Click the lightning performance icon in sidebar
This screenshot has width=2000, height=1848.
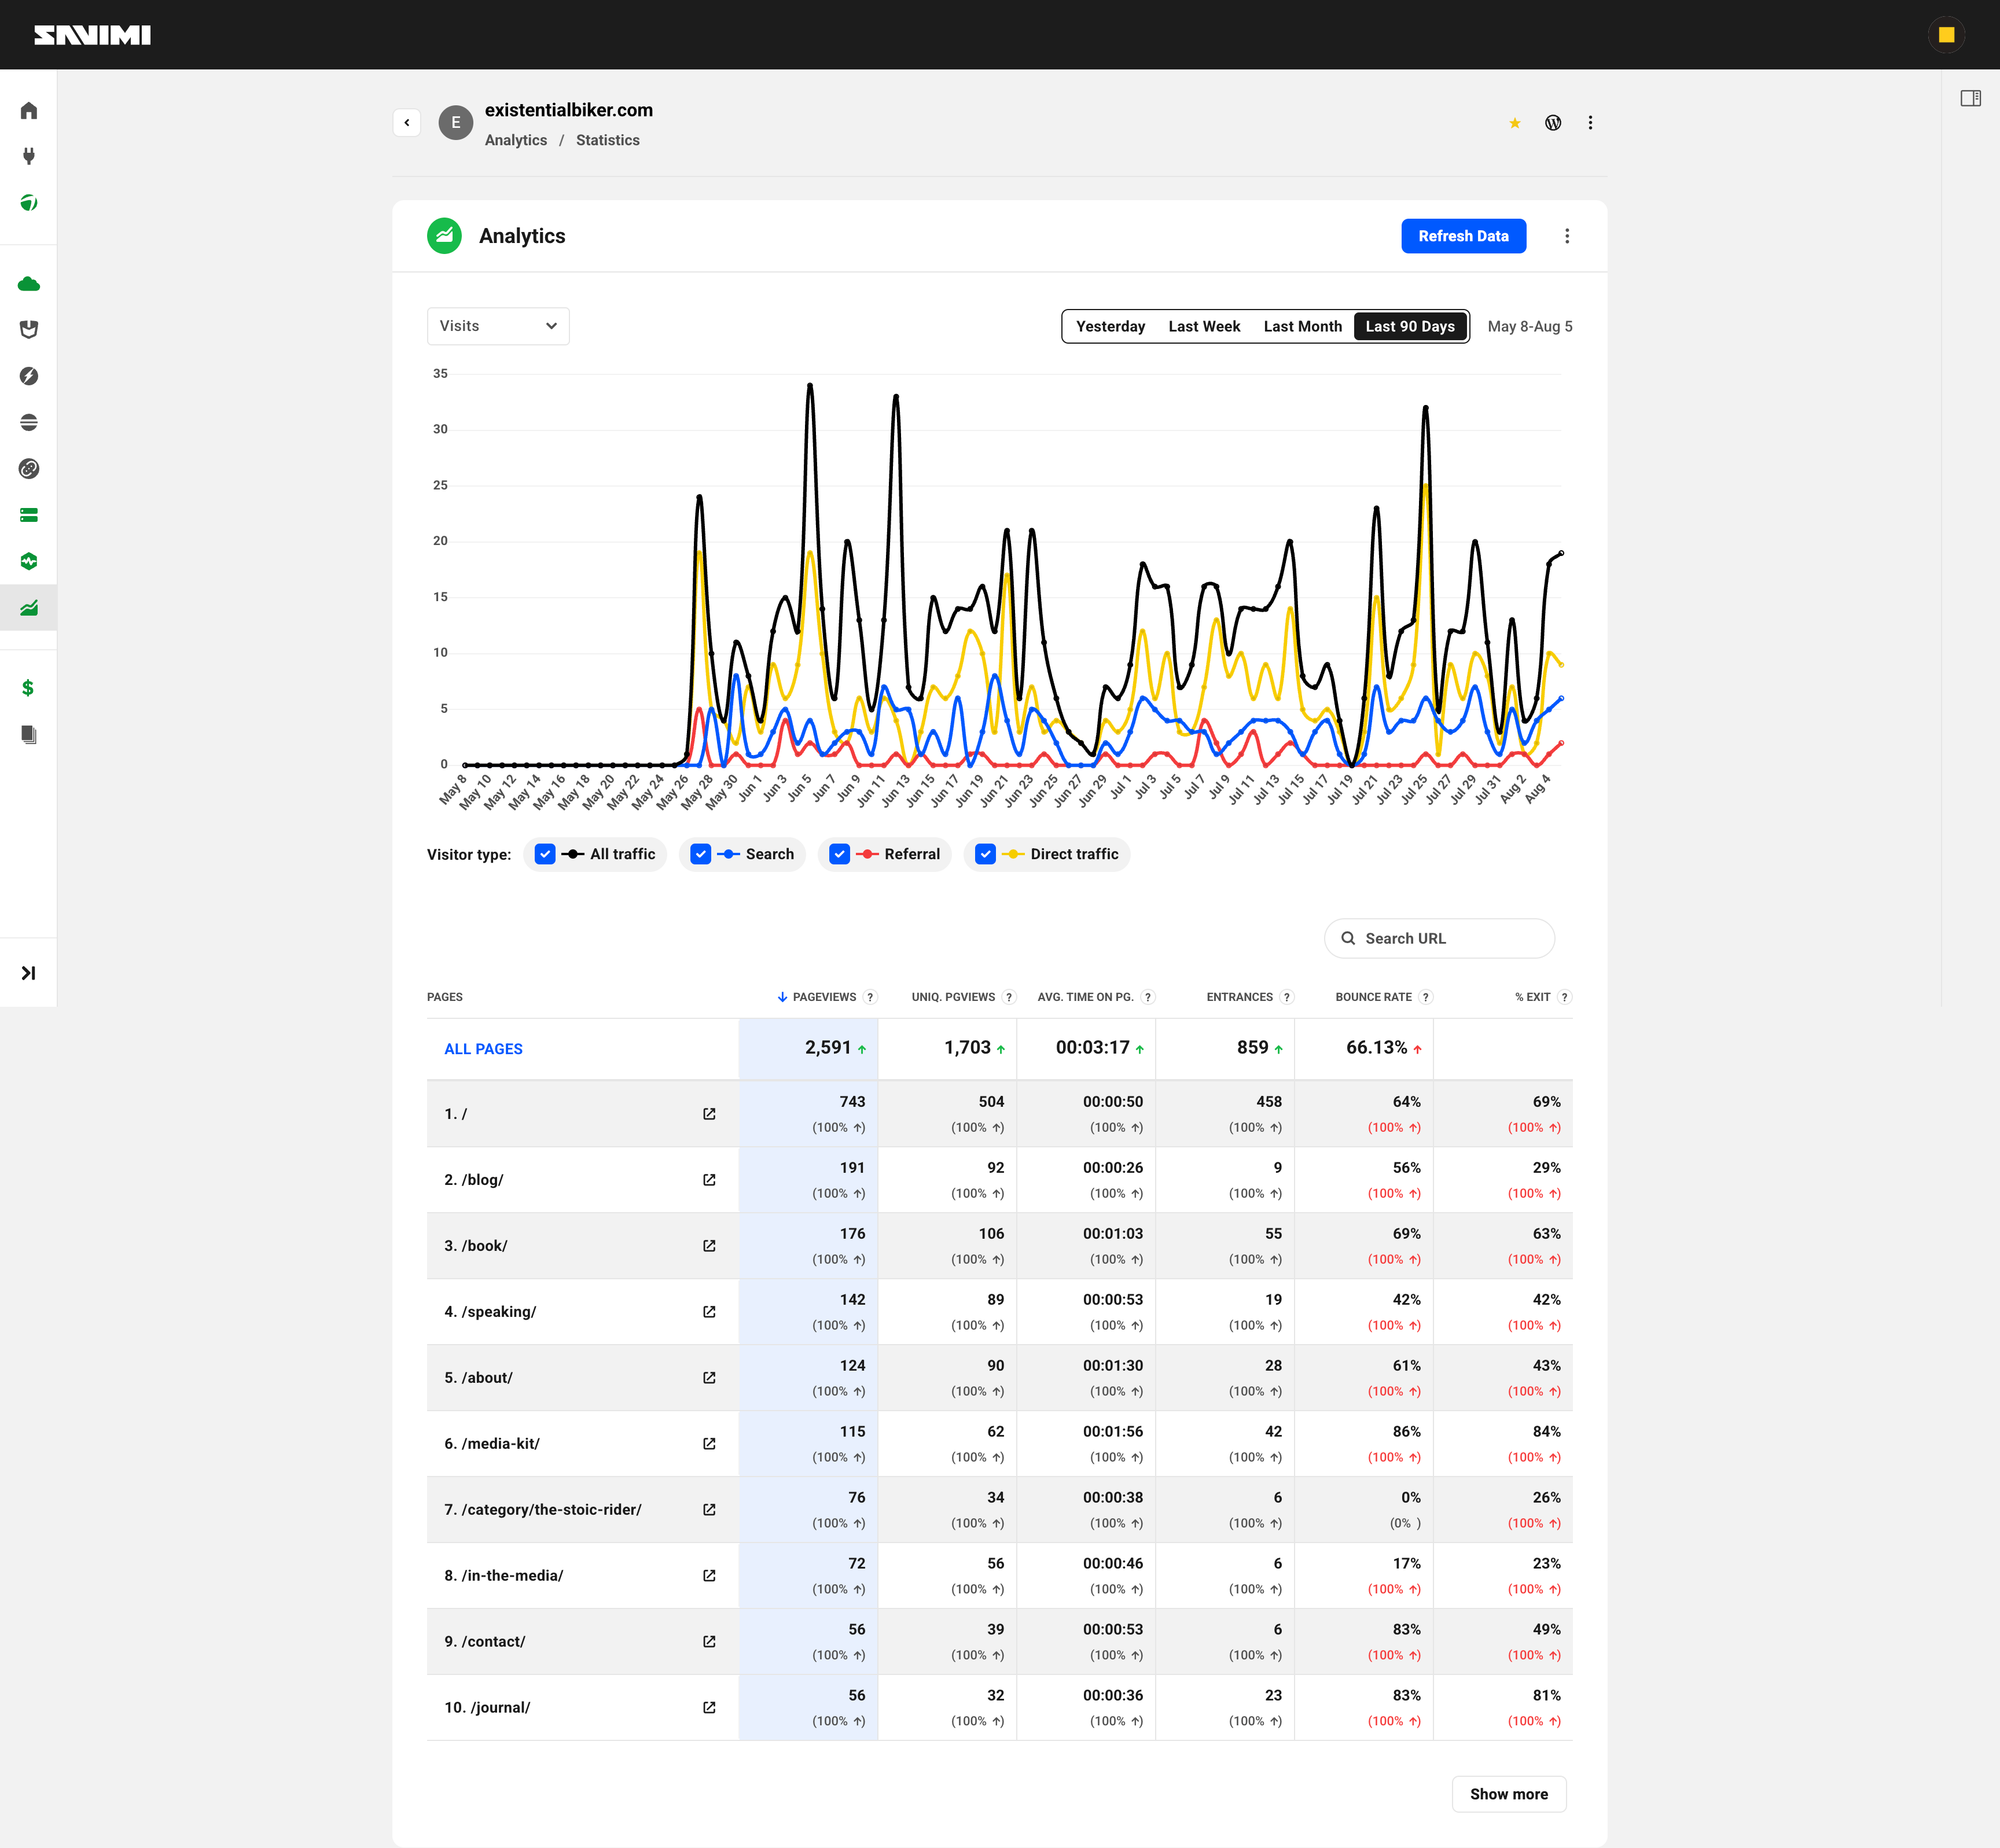coord(29,376)
